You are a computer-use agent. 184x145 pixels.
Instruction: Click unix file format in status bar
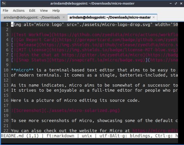(x=87, y=136)
